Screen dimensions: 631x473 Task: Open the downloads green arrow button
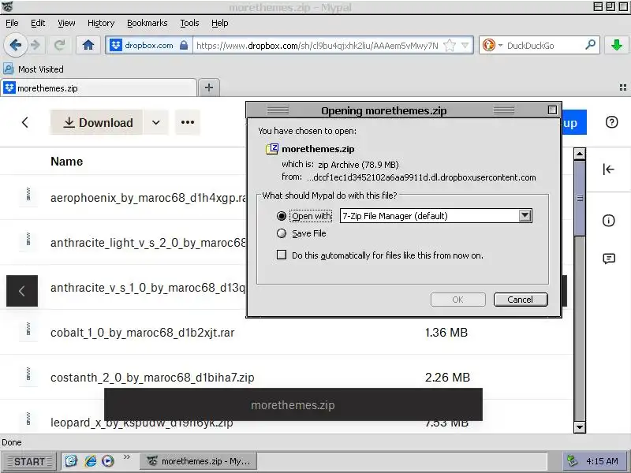click(x=616, y=45)
